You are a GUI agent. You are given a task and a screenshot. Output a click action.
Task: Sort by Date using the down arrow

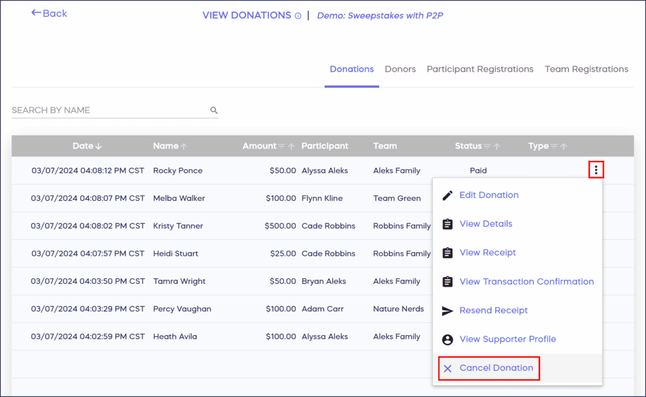coord(98,146)
